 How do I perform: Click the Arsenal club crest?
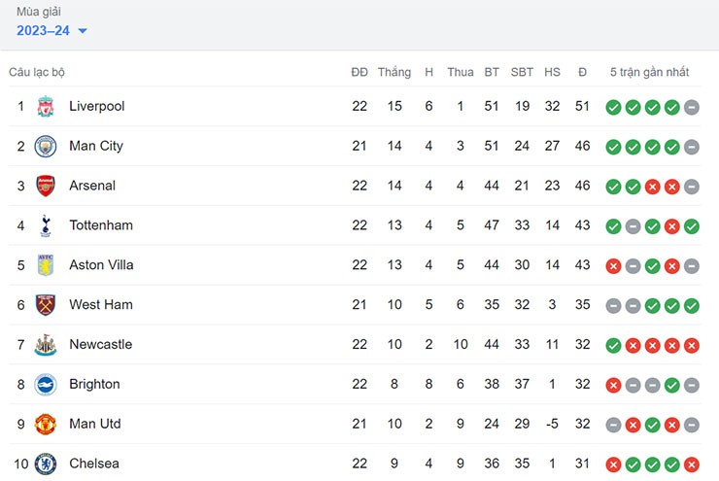coord(46,186)
